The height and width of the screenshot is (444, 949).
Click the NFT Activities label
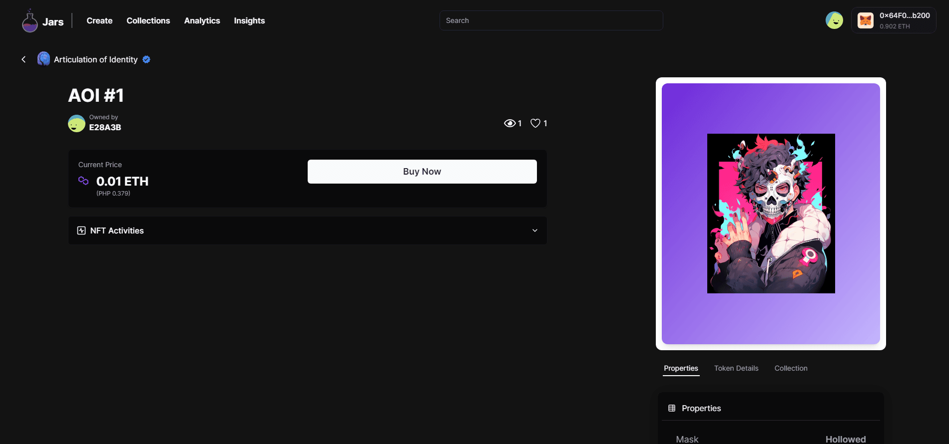click(x=117, y=230)
